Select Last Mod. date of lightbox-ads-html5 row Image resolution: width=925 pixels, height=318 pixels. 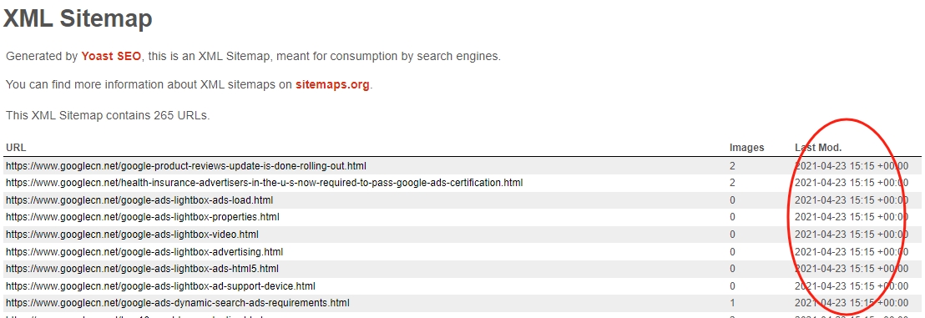pyautogui.click(x=852, y=269)
